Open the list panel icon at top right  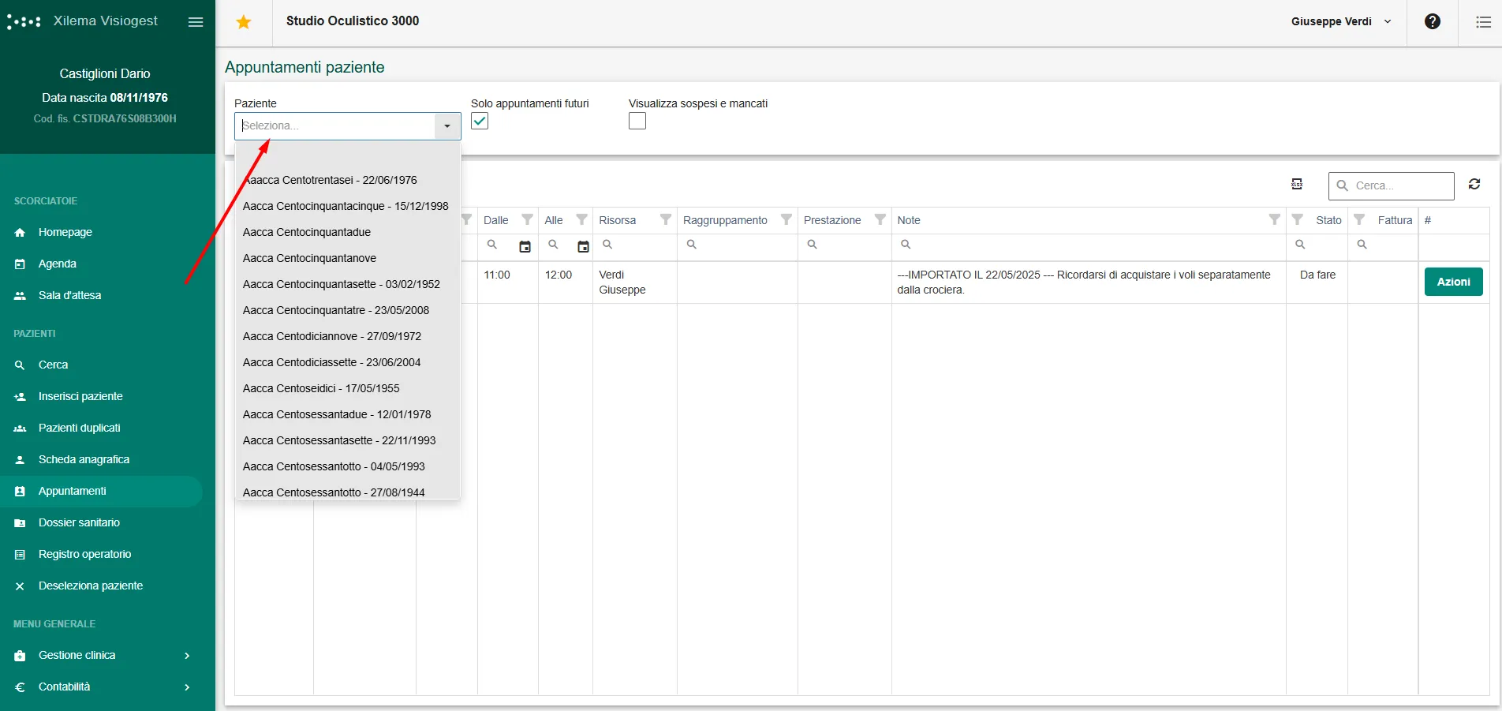(x=1483, y=22)
